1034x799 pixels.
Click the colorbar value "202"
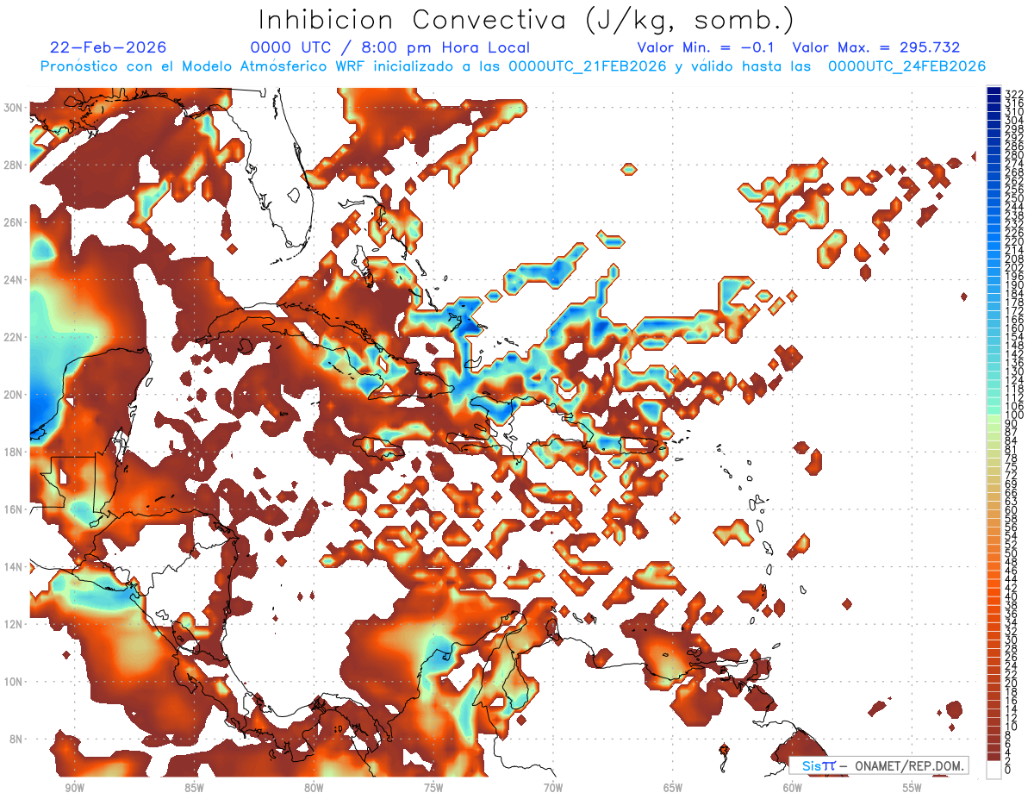coord(1014,268)
